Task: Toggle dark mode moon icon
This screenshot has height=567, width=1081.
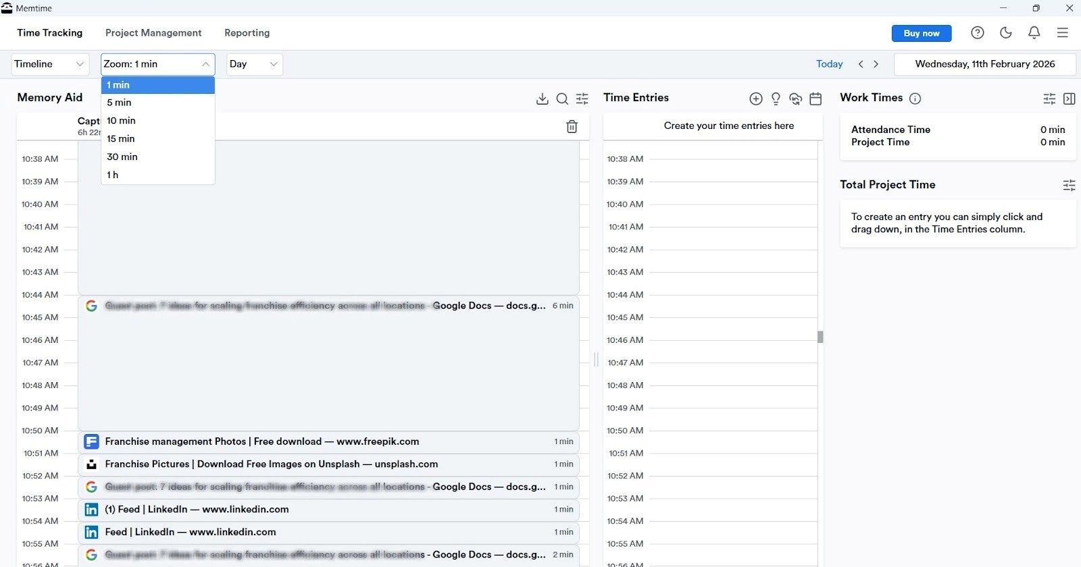Action: [x=1005, y=32]
